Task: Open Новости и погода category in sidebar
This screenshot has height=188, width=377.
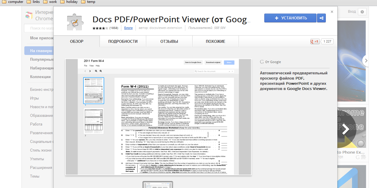Action: click(x=42, y=107)
